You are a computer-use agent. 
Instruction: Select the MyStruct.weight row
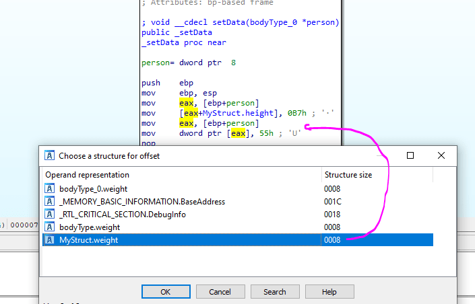coord(238,239)
